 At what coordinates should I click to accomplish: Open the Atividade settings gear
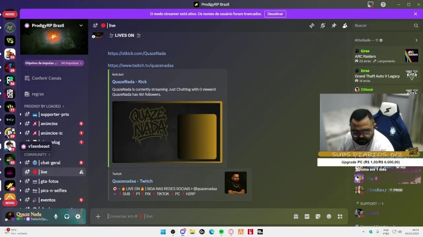tap(381, 40)
